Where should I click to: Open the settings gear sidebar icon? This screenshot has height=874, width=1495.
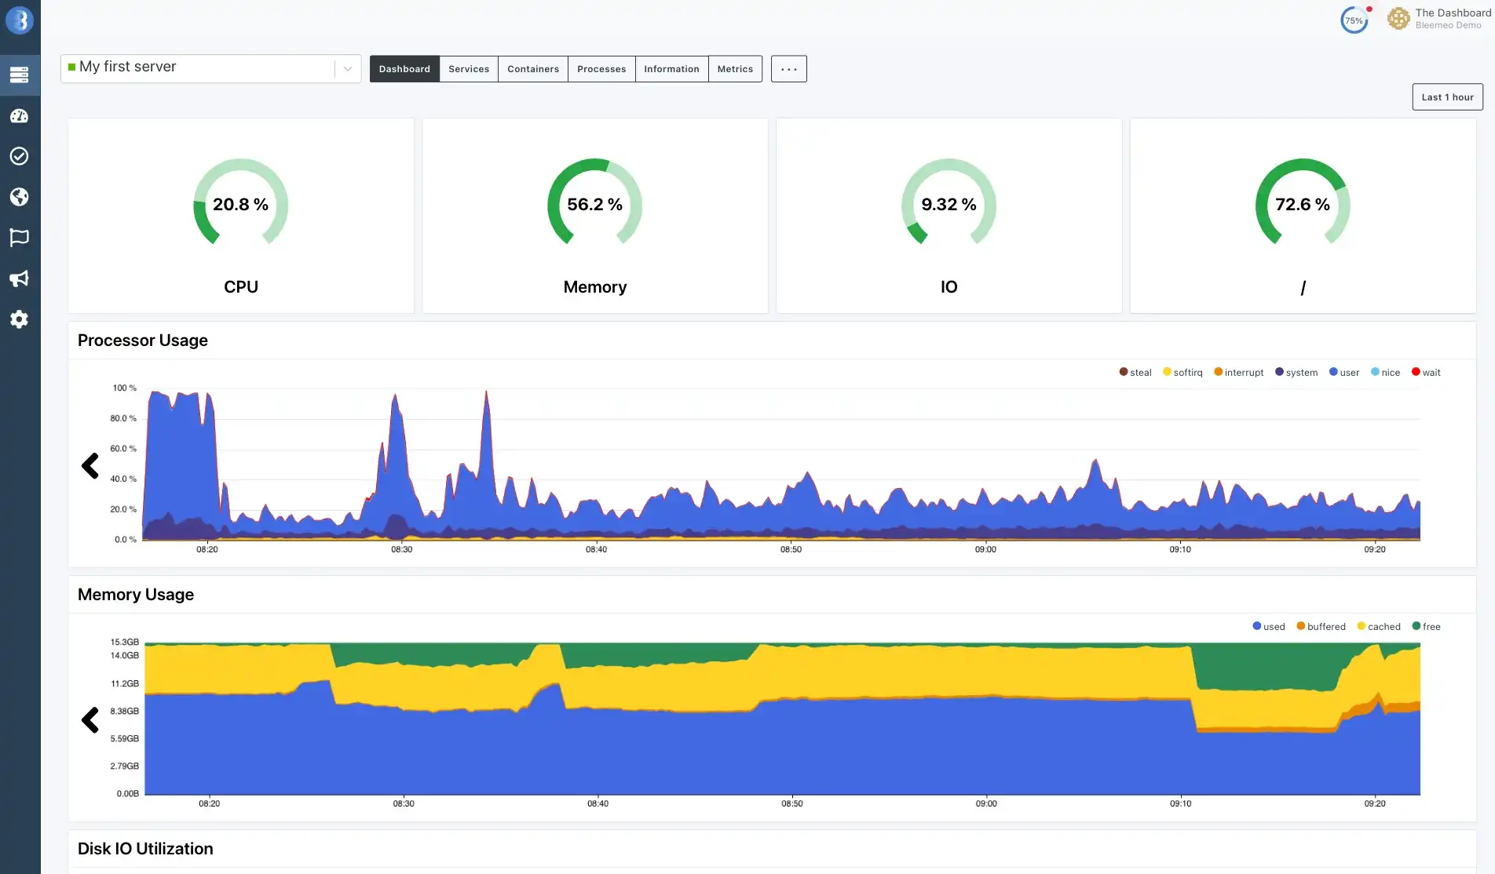(x=20, y=319)
